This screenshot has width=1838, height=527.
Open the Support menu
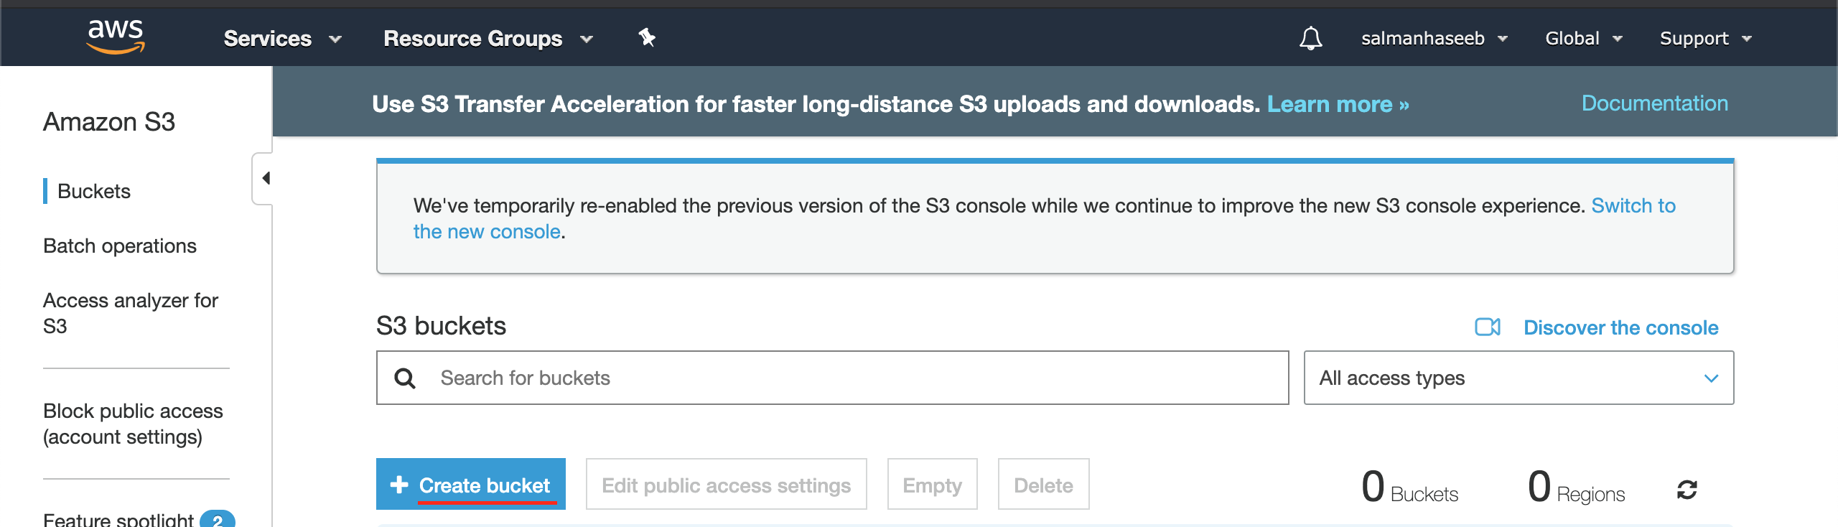pos(1705,38)
